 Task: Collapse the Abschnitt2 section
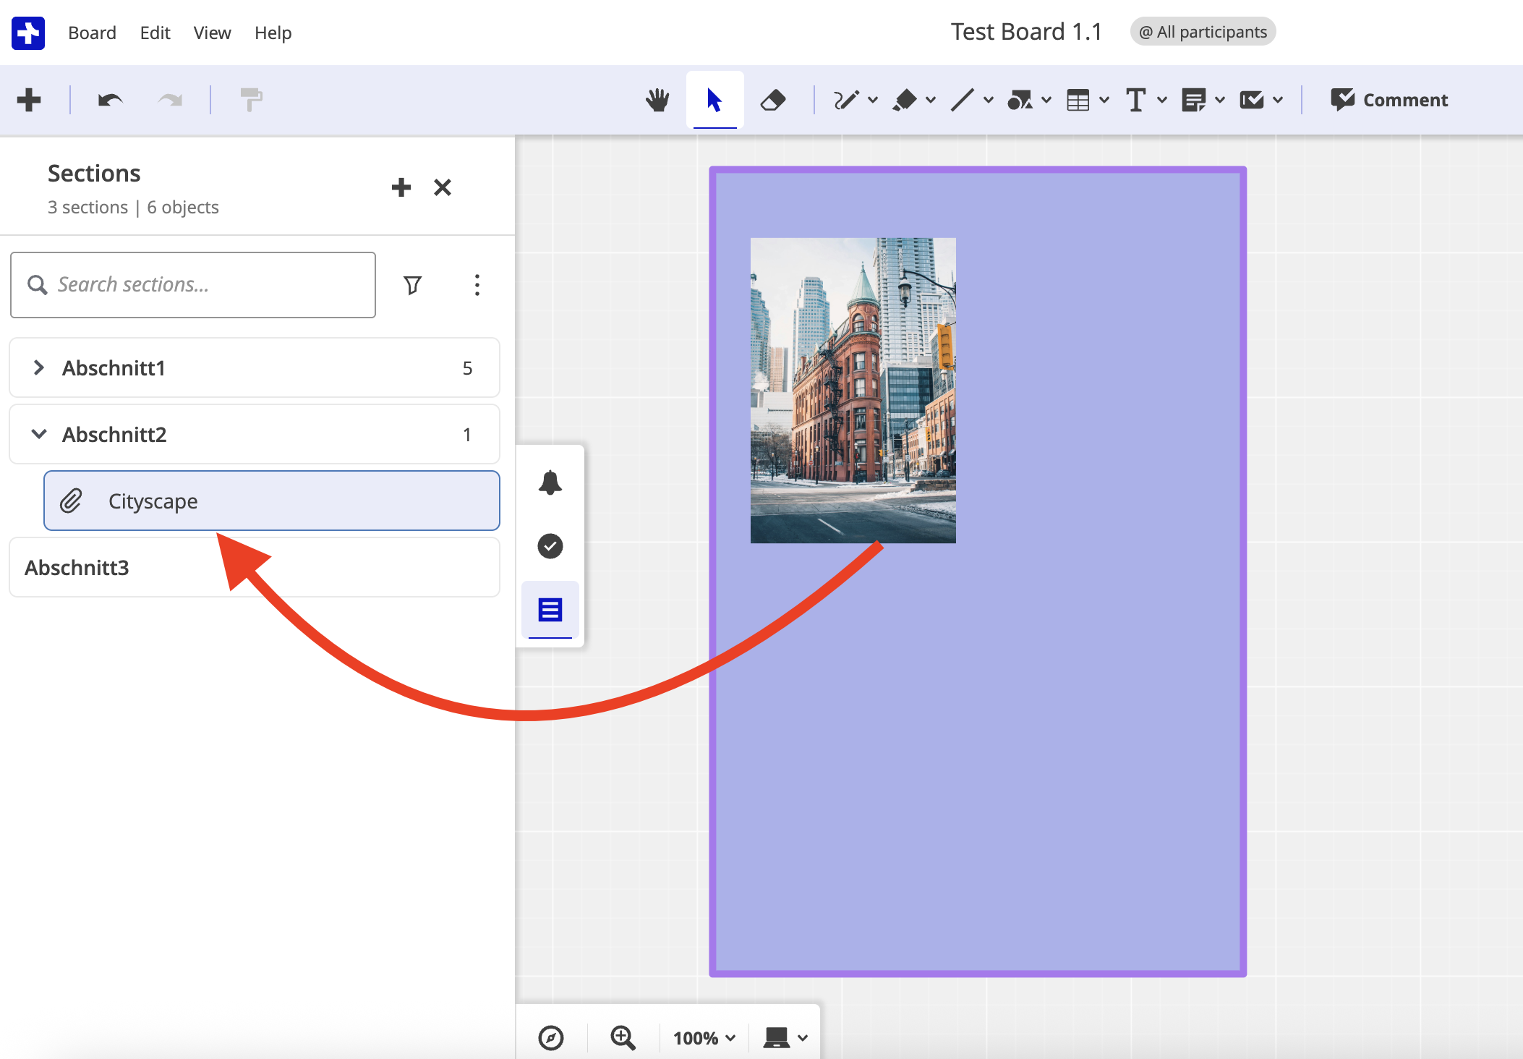39,434
